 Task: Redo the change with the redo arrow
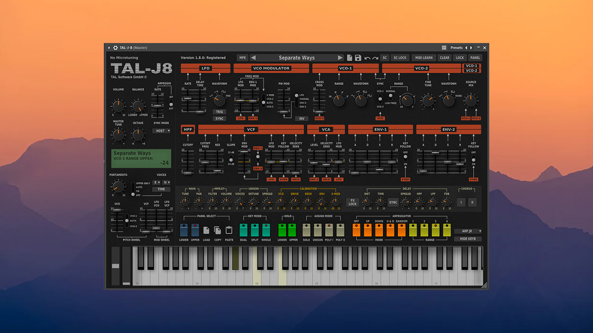pos(374,57)
